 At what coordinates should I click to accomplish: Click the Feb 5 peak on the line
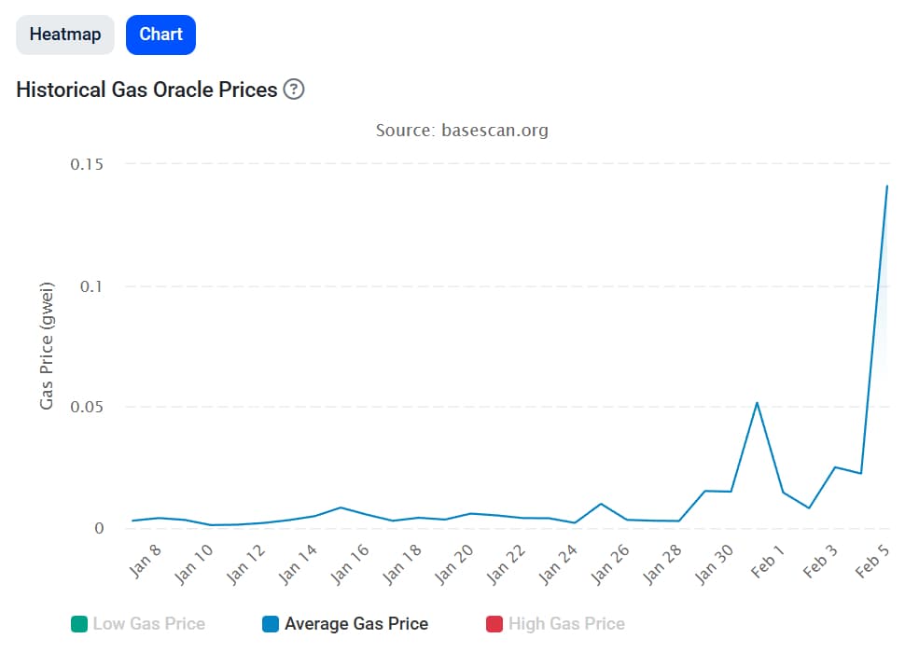(886, 187)
